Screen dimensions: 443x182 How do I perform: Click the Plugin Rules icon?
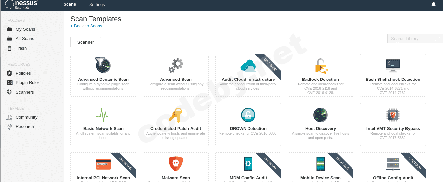(10, 83)
